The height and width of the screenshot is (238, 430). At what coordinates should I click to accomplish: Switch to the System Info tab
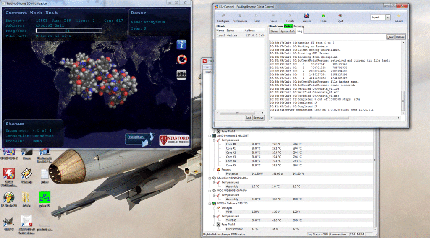(x=287, y=31)
